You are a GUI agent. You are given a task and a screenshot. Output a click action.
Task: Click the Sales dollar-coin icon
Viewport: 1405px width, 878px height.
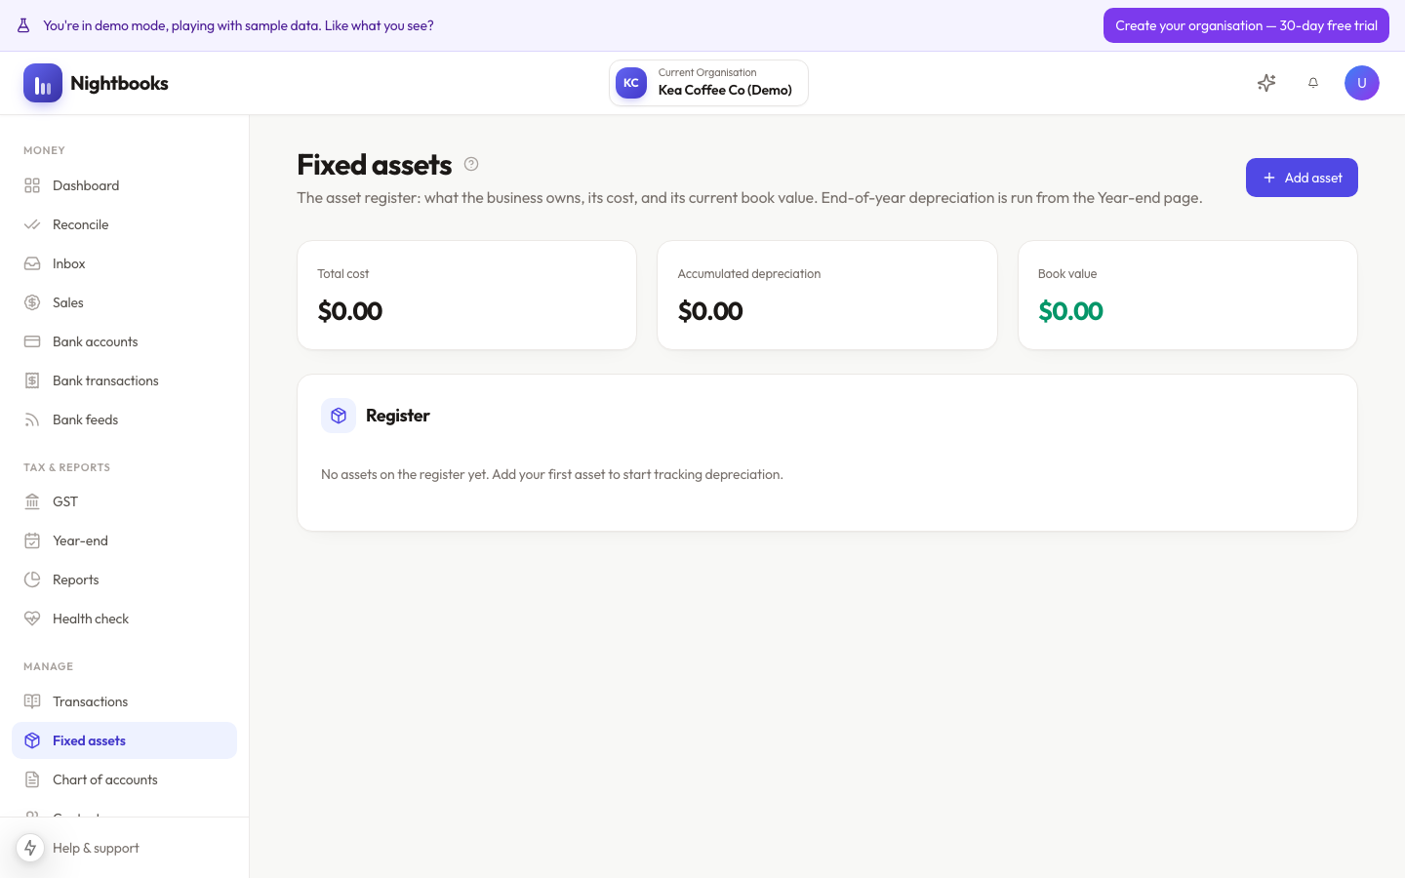pyautogui.click(x=32, y=302)
